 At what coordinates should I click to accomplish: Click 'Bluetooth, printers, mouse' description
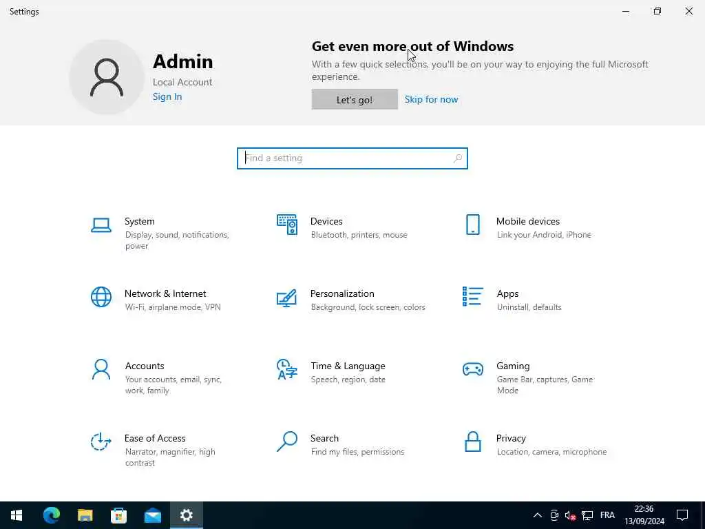coord(359,235)
